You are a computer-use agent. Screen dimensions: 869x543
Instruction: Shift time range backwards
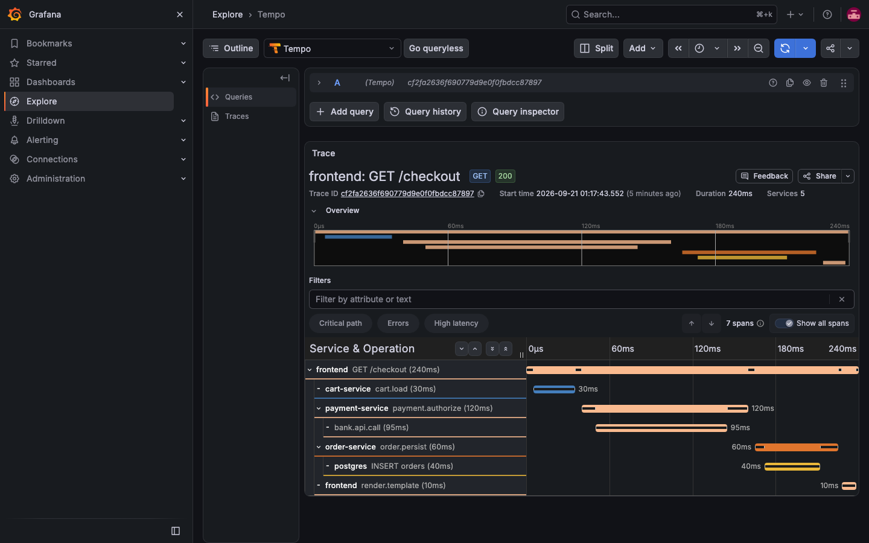[678, 48]
